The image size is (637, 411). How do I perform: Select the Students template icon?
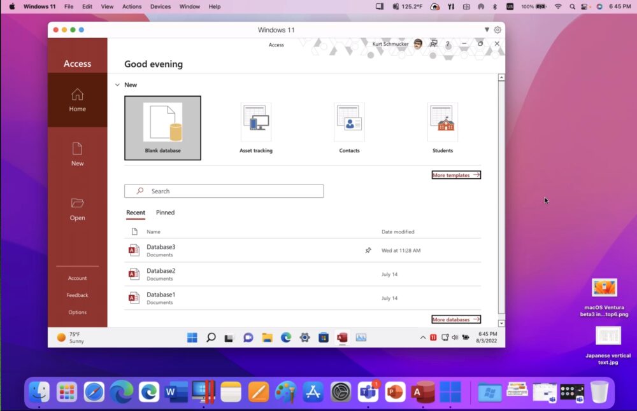click(442, 123)
